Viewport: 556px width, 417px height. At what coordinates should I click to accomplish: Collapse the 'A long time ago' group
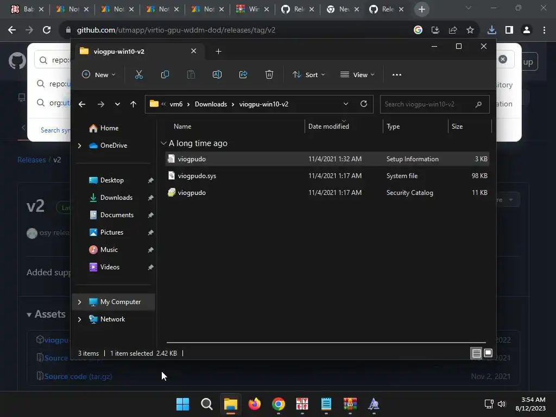163,143
